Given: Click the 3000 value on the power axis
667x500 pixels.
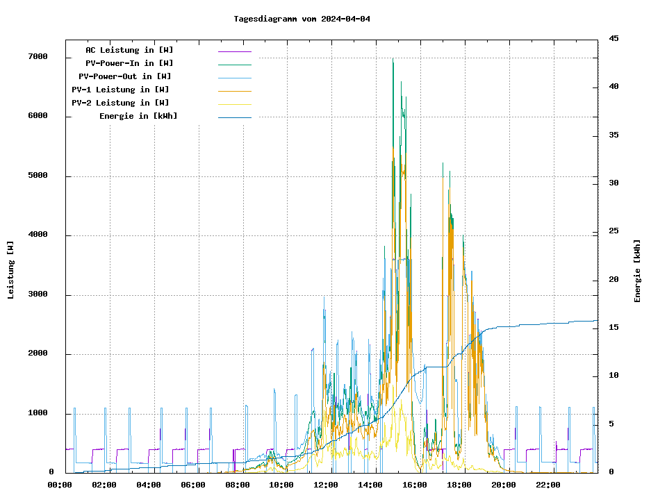Looking at the screenshot, I should [x=38, y=294].
